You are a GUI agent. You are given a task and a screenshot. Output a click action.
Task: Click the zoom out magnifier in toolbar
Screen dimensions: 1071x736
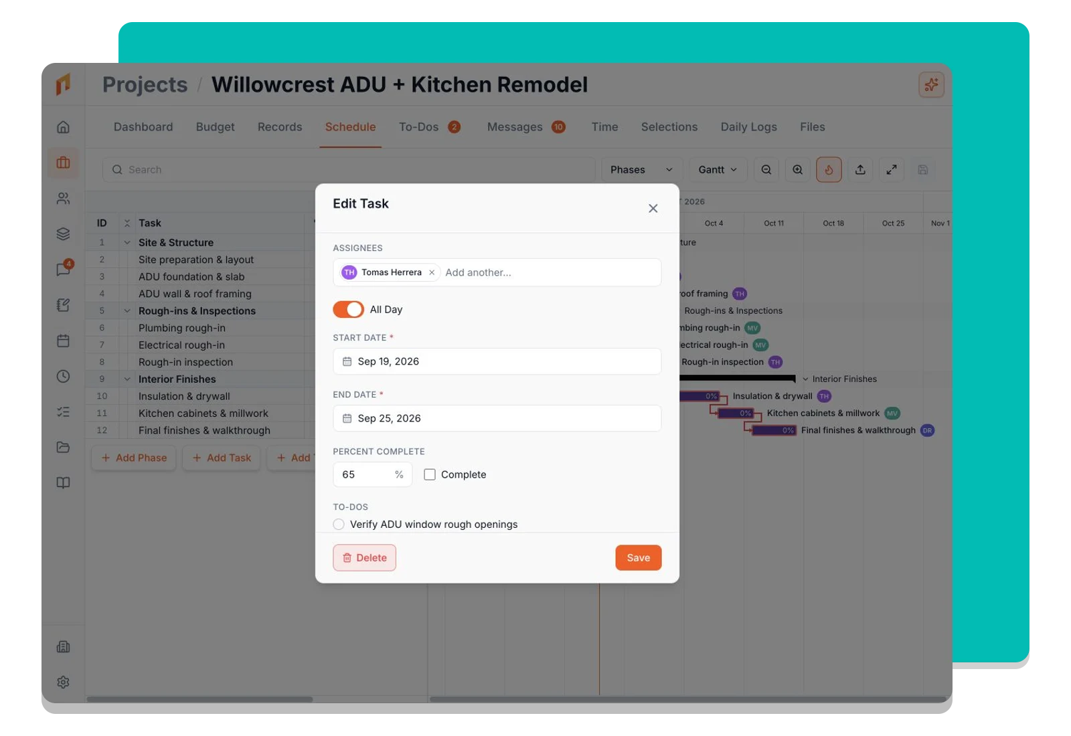[x=766, y=170]
